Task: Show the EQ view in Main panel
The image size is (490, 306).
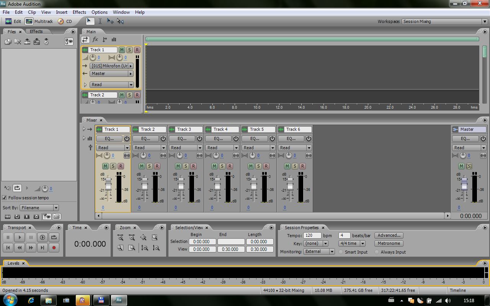Action: tap(114, 39)
